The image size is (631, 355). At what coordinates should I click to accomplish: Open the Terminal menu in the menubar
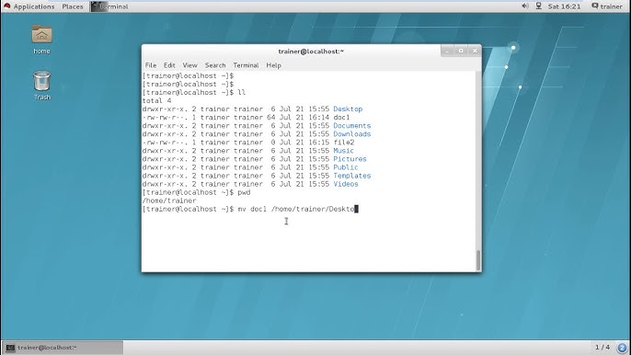tap(246, 65)
